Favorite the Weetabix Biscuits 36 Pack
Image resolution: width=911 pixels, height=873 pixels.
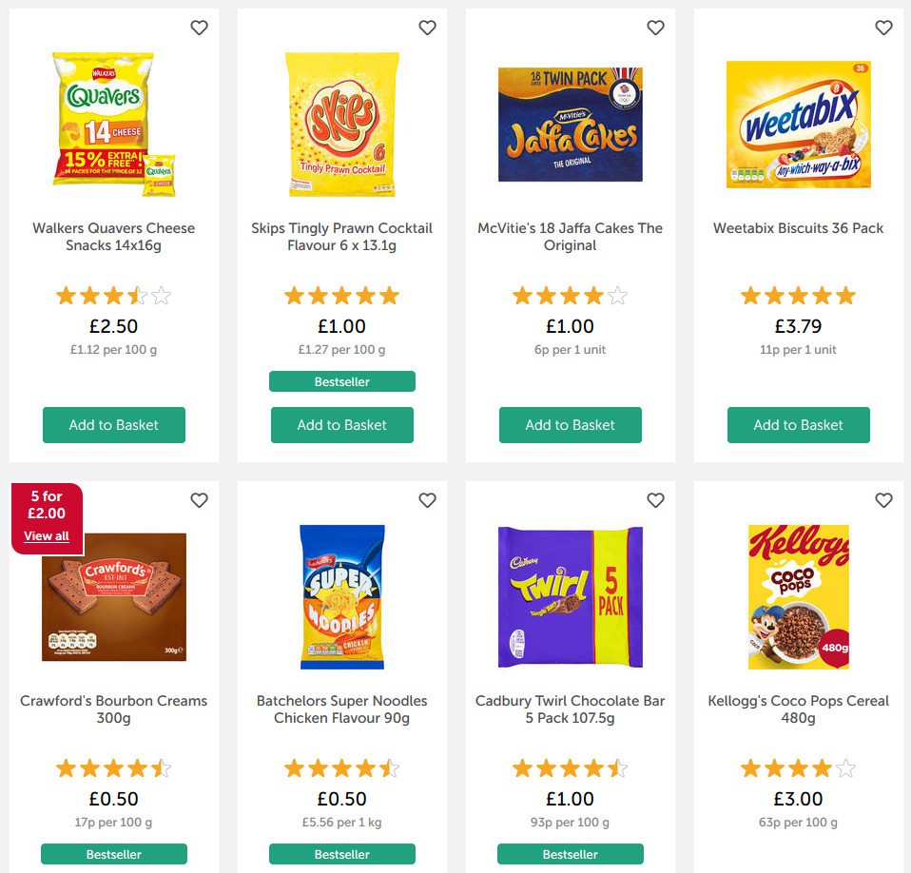(883, 28)
